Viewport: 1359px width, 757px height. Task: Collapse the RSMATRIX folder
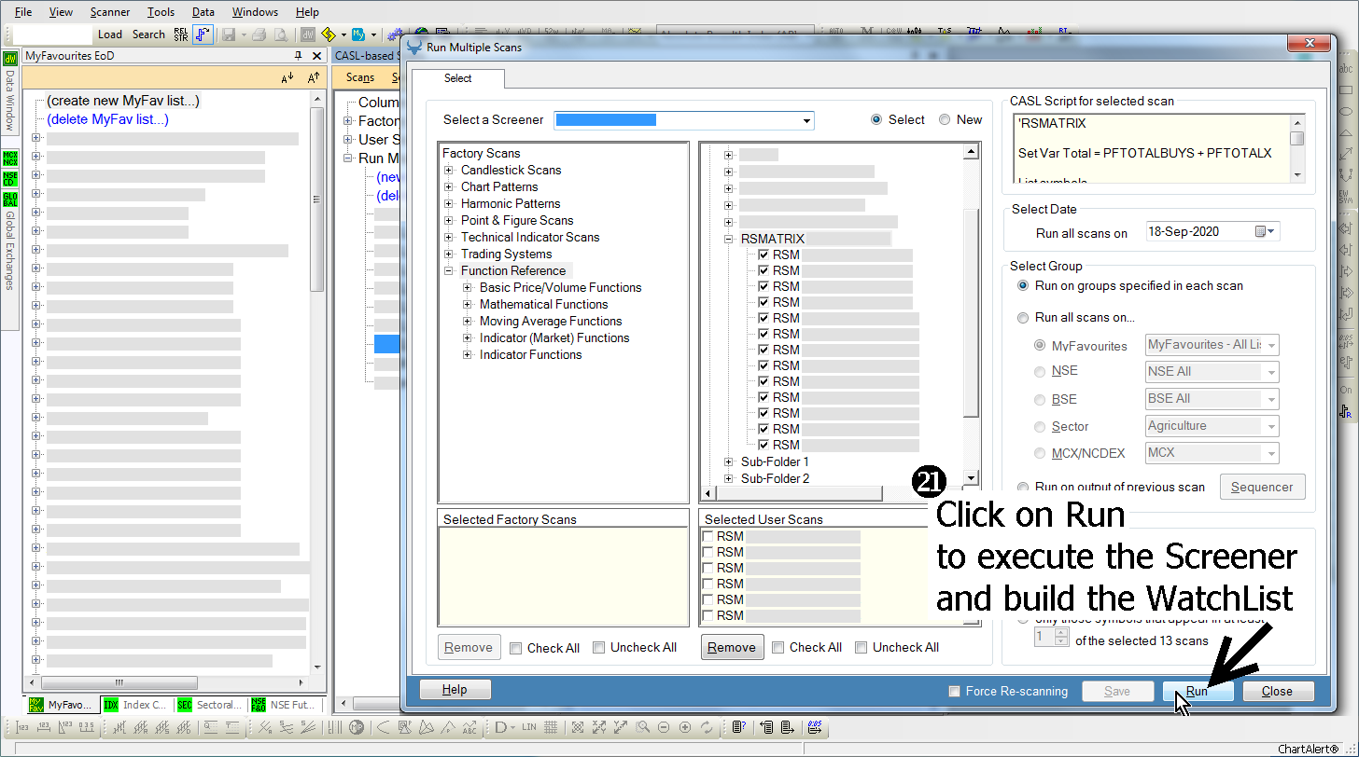tap(729, 239)
